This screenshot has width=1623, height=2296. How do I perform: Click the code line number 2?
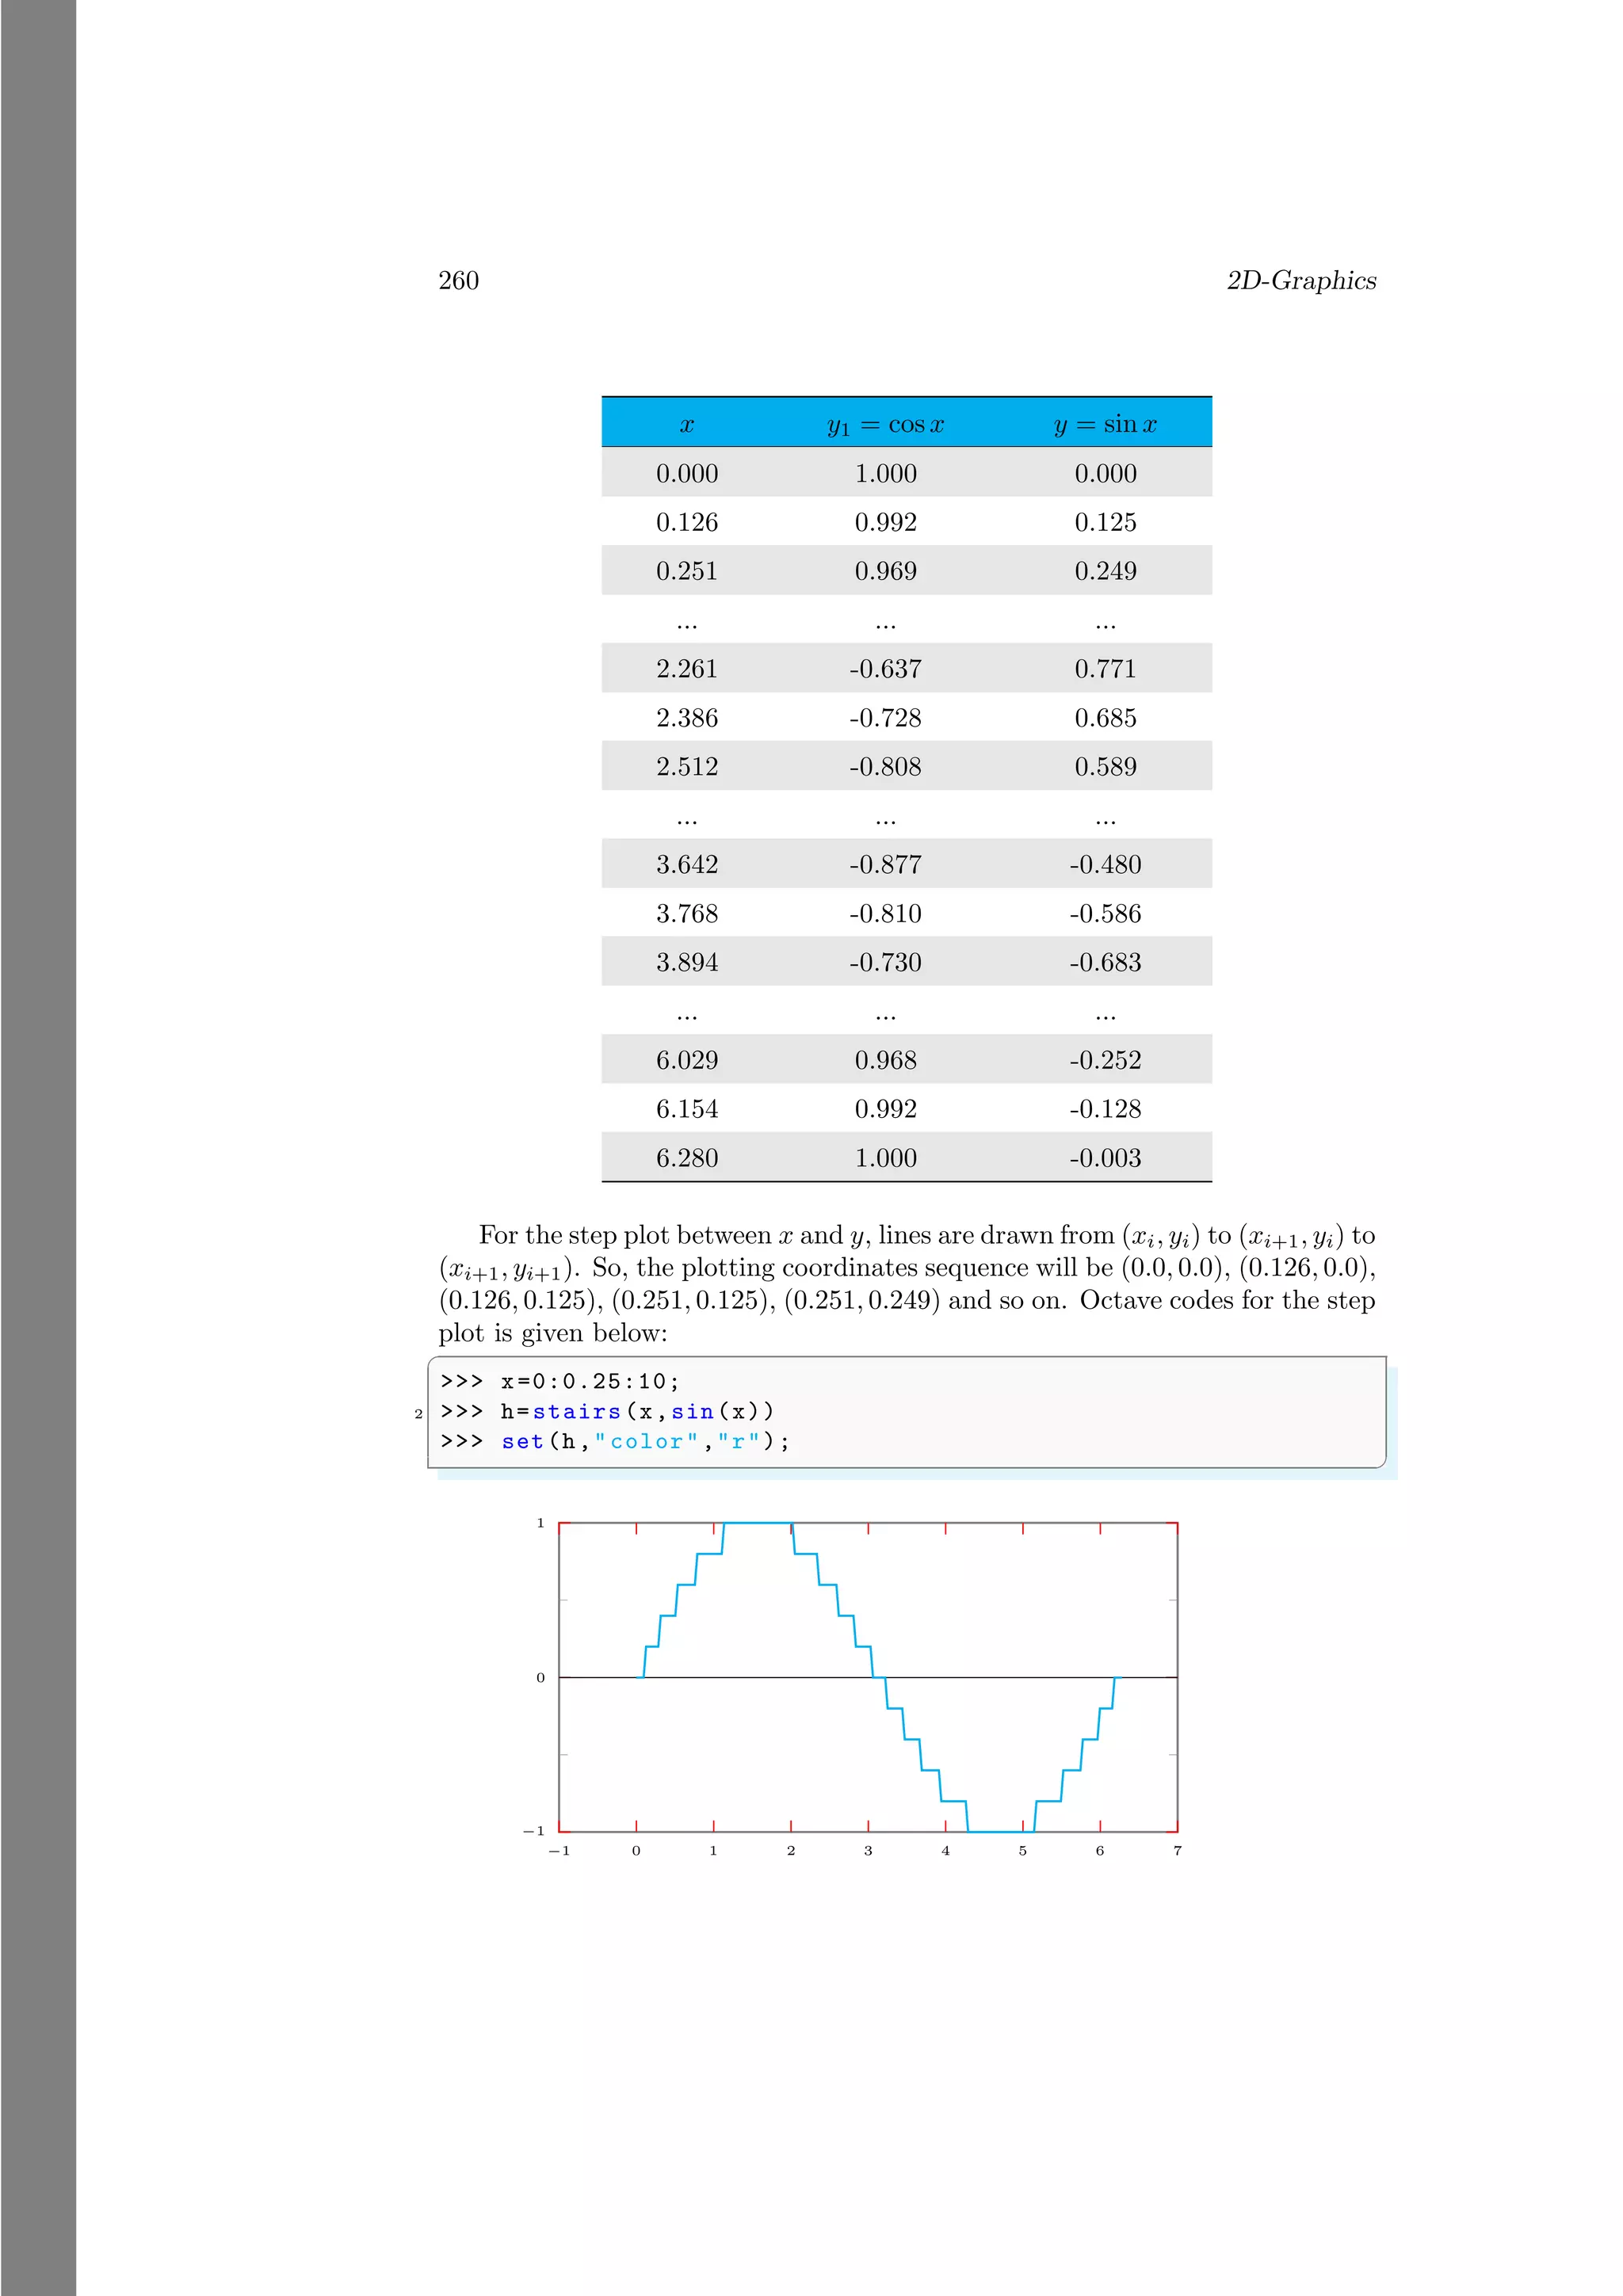click(x=418, y=1414)
